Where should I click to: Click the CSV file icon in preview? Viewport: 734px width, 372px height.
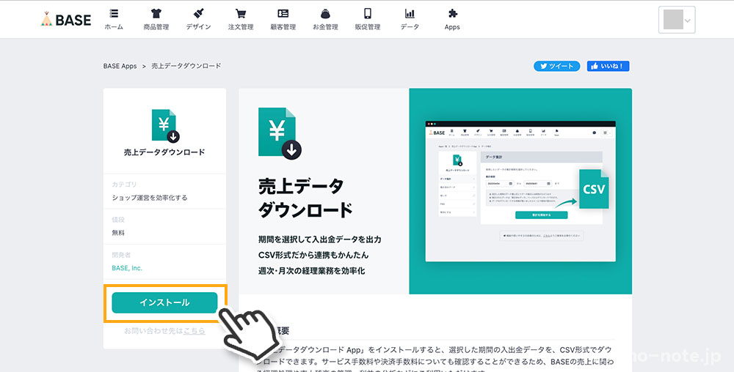coord(594,189)
